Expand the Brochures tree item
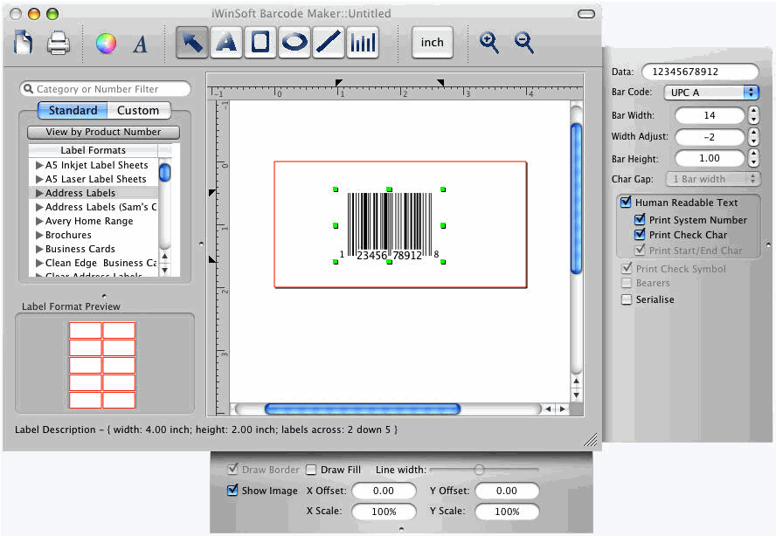Image resolution: width=776 pixels, height=536 pixels. (x=39, y=235)
